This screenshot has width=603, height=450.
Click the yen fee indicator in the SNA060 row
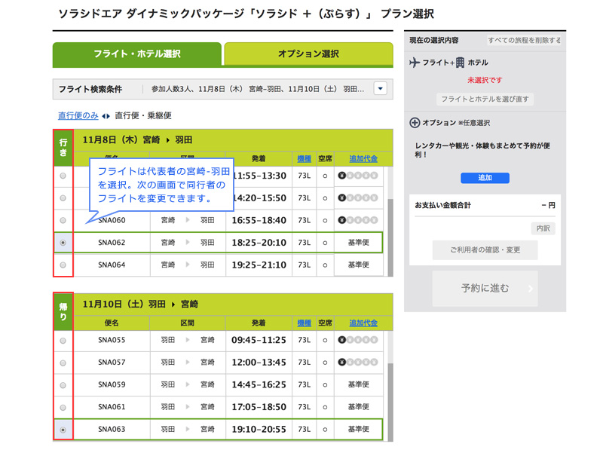[x=358, y=220]
